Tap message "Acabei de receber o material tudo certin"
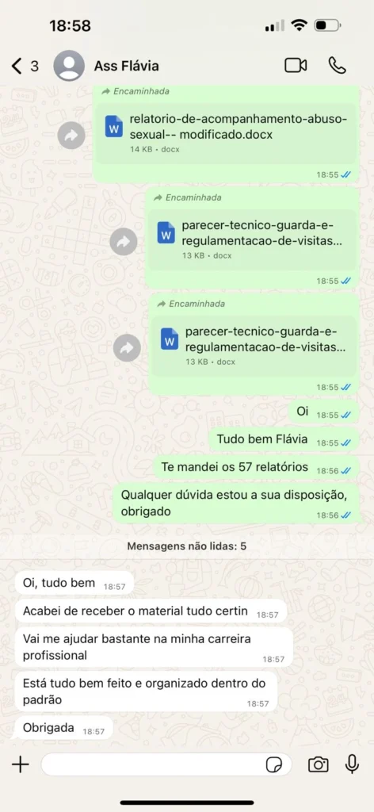374x812 pixels. tap(151, 611)
